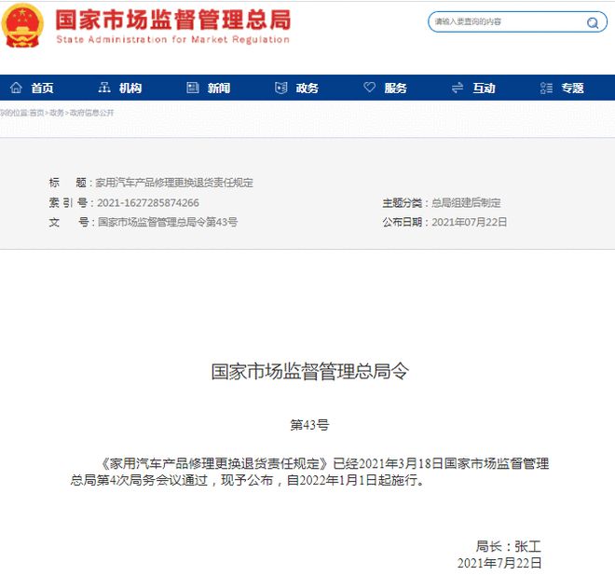Select the topic category 总局组建后制定
Screen dimensions: 615x575
pyautogui.click(x=466, y=203)
